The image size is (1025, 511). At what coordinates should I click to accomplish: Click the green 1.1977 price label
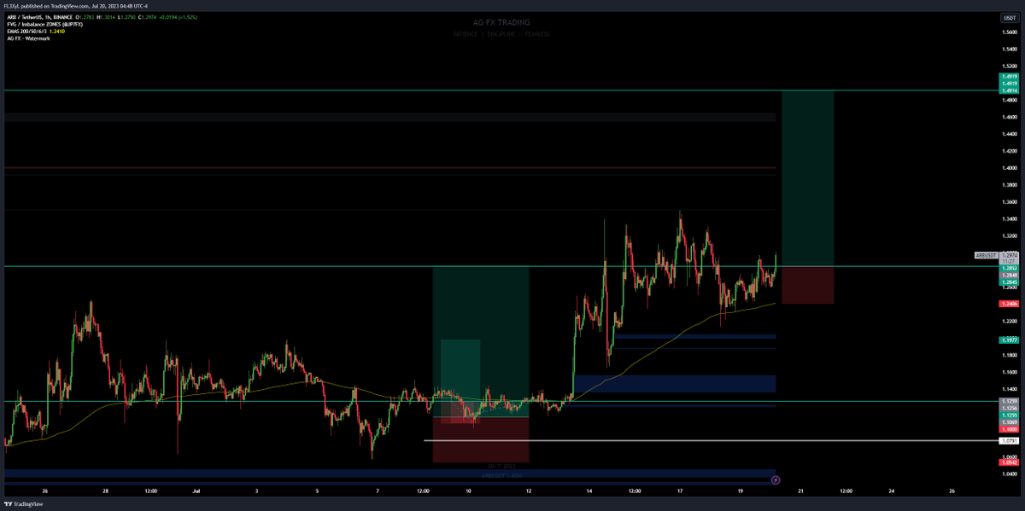pos(1009,340)
